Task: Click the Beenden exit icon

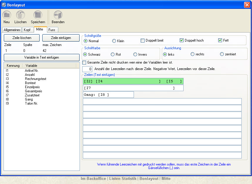Action: click(x=58, y=15)
